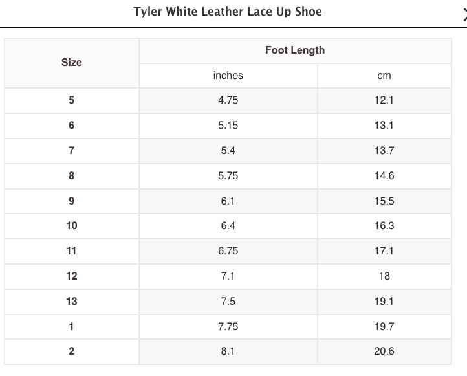Click size 9 row label

click(x=72, y=201)
